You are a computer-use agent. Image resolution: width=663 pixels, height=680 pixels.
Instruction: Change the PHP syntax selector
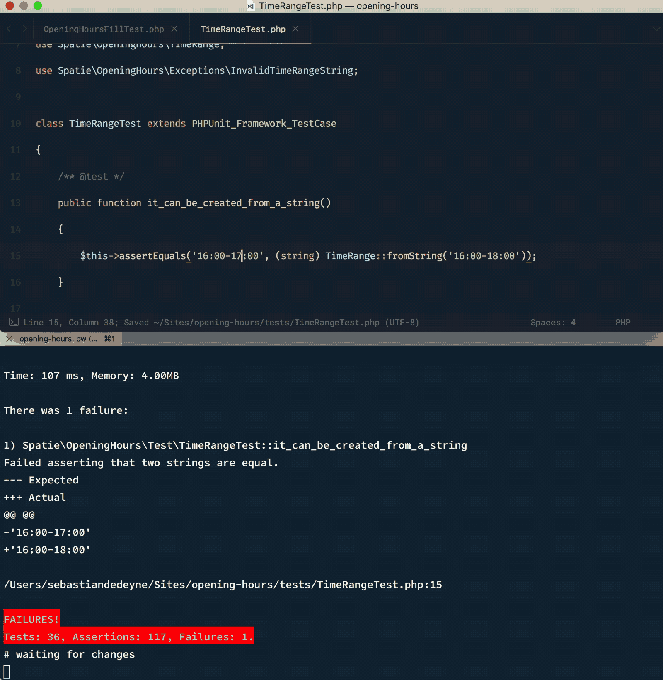click(x=623, y=323)
